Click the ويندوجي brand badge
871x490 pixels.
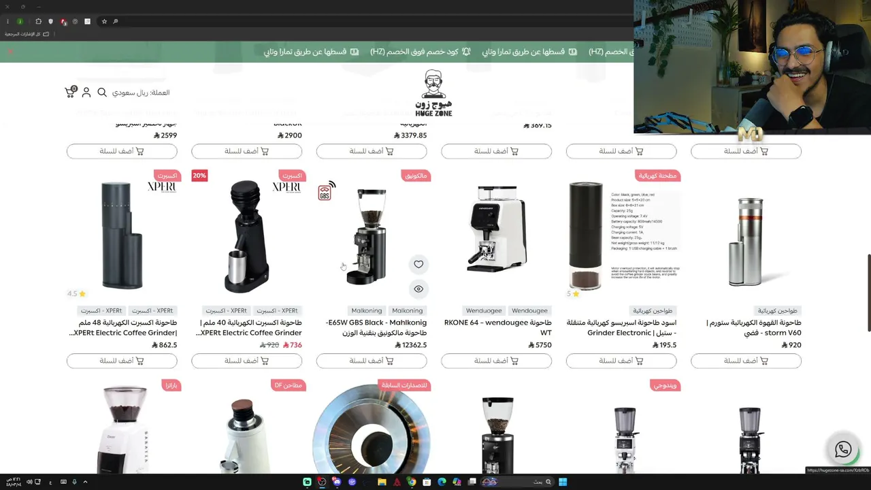pos(665,385)
